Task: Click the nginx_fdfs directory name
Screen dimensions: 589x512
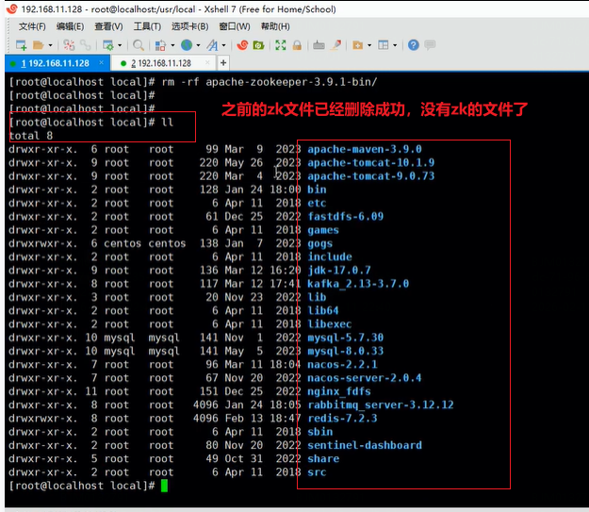Action: [x=339, y=391]
